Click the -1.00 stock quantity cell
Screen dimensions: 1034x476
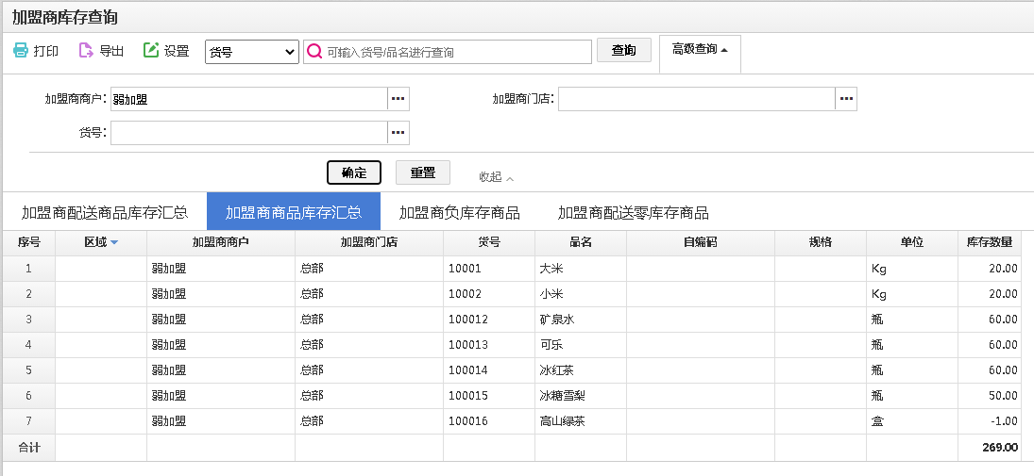coord(990,421)
